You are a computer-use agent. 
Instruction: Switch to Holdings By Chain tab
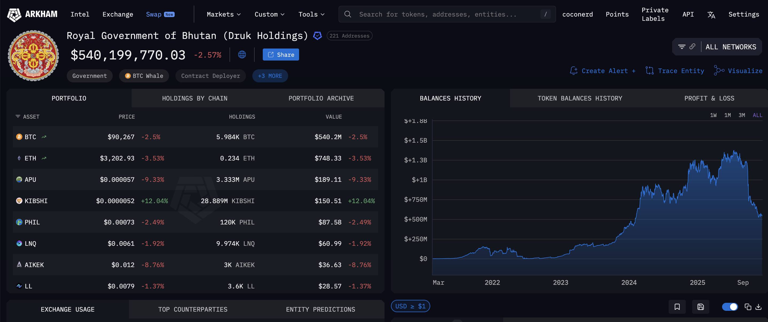[195, 98]
